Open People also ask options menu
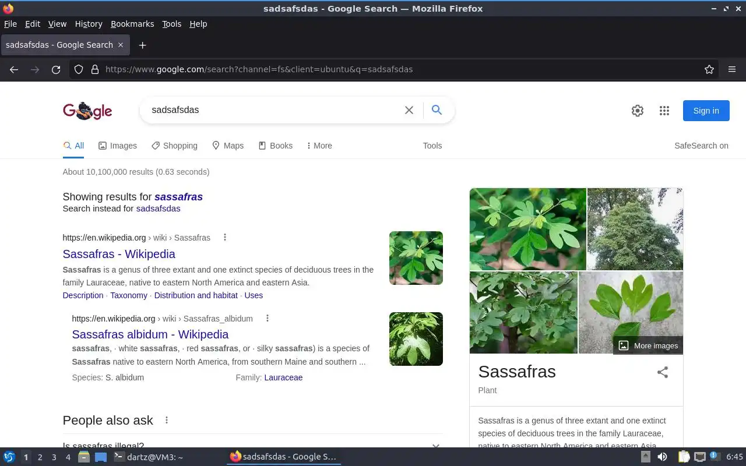This screenshot has height=466, width=746. click(x=167, y=420)
